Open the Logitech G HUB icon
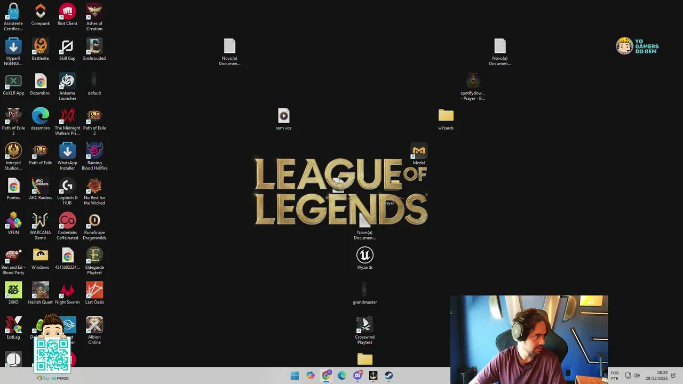 (67, 191)
